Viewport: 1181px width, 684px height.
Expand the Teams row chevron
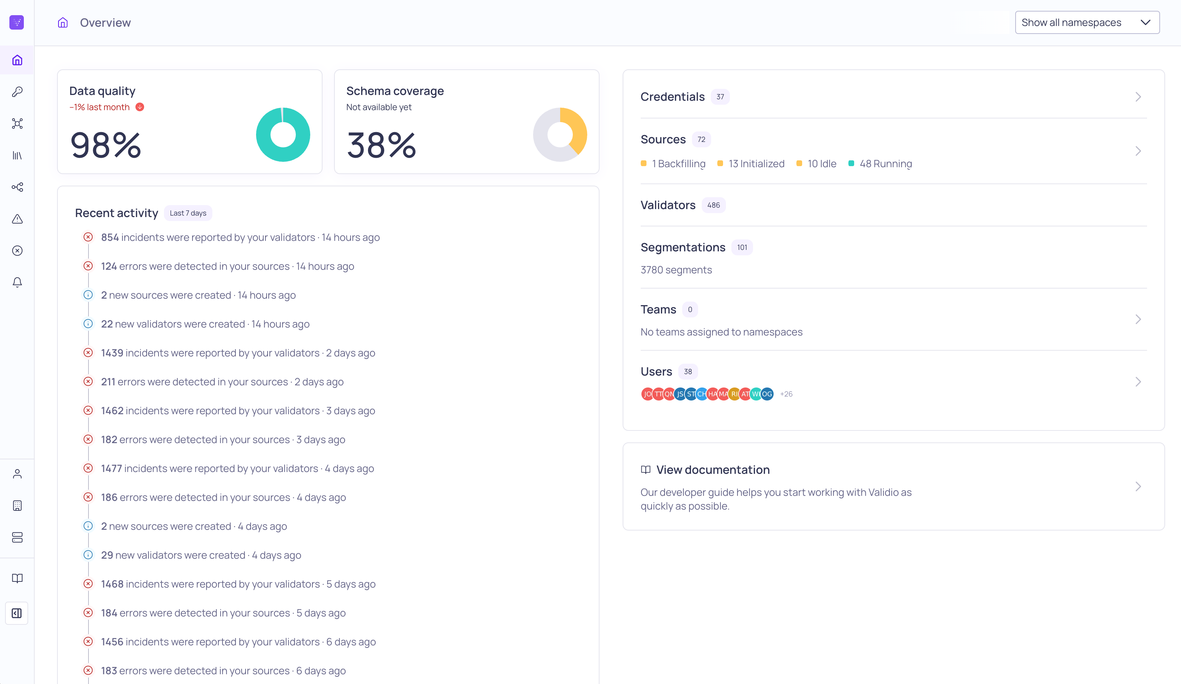1138,320
